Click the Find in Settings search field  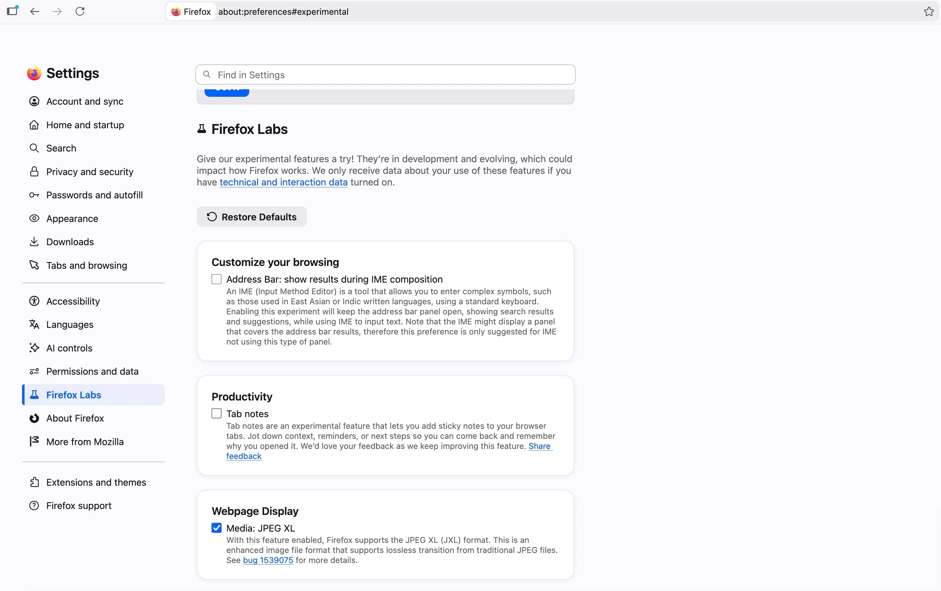pos(385,75)
